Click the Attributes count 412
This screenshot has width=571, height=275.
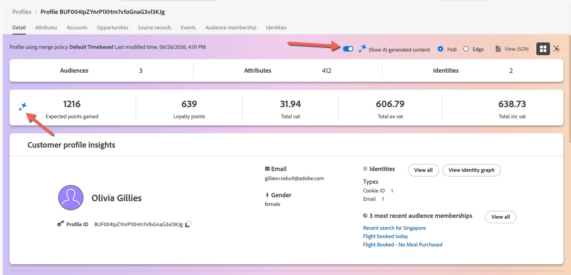[x=327, y=71]
